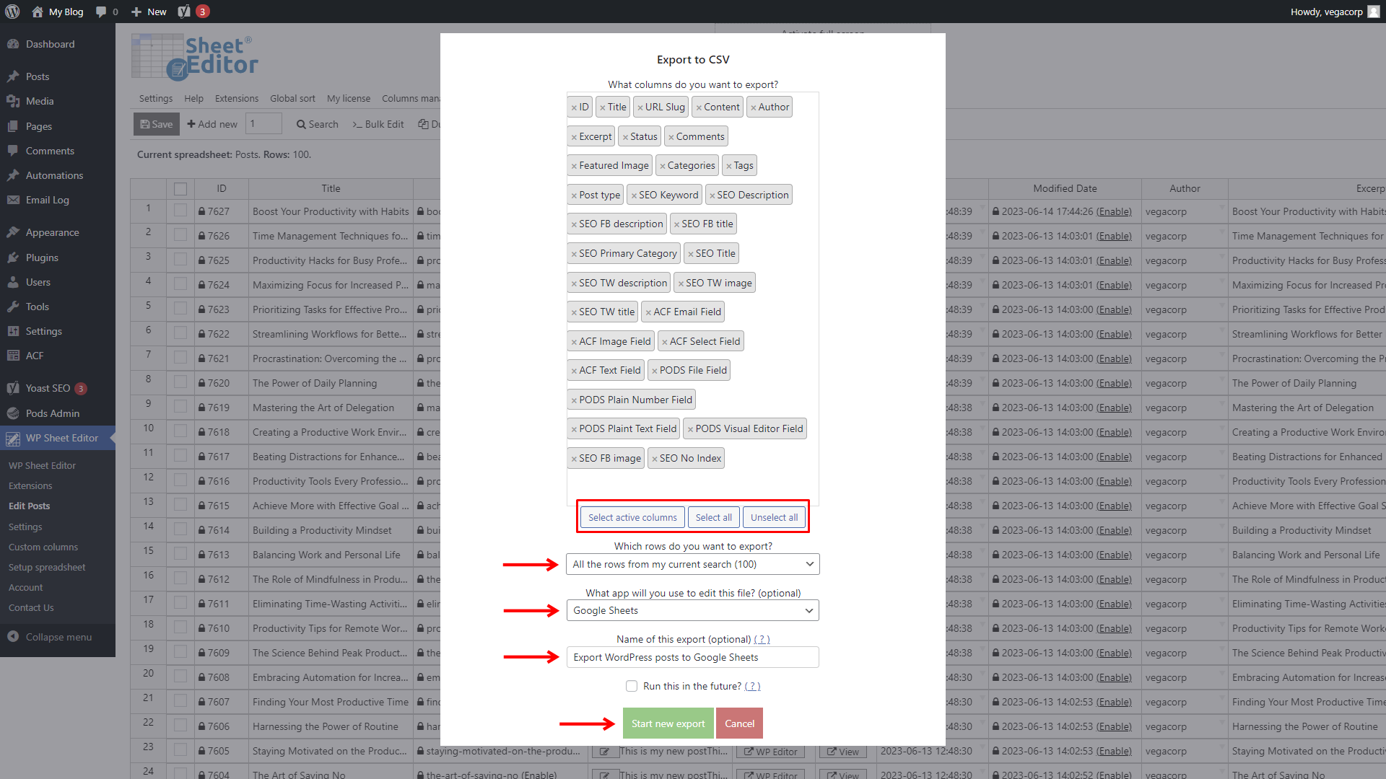Edit the export name text field
Image resolution: width=1386 pixels, height=779 pixels.
click(692, 657)
